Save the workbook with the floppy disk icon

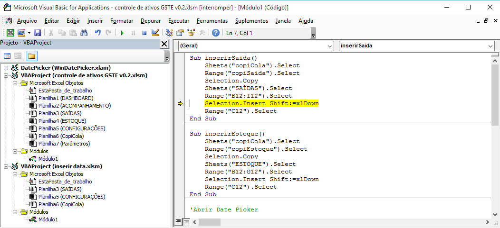[38, 33]
